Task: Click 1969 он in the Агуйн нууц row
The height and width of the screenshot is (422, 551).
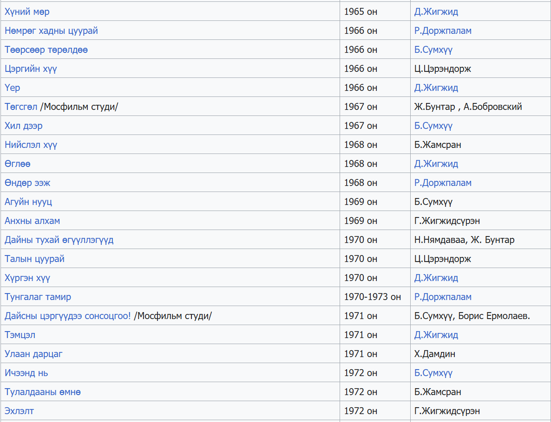Action: 361,201
